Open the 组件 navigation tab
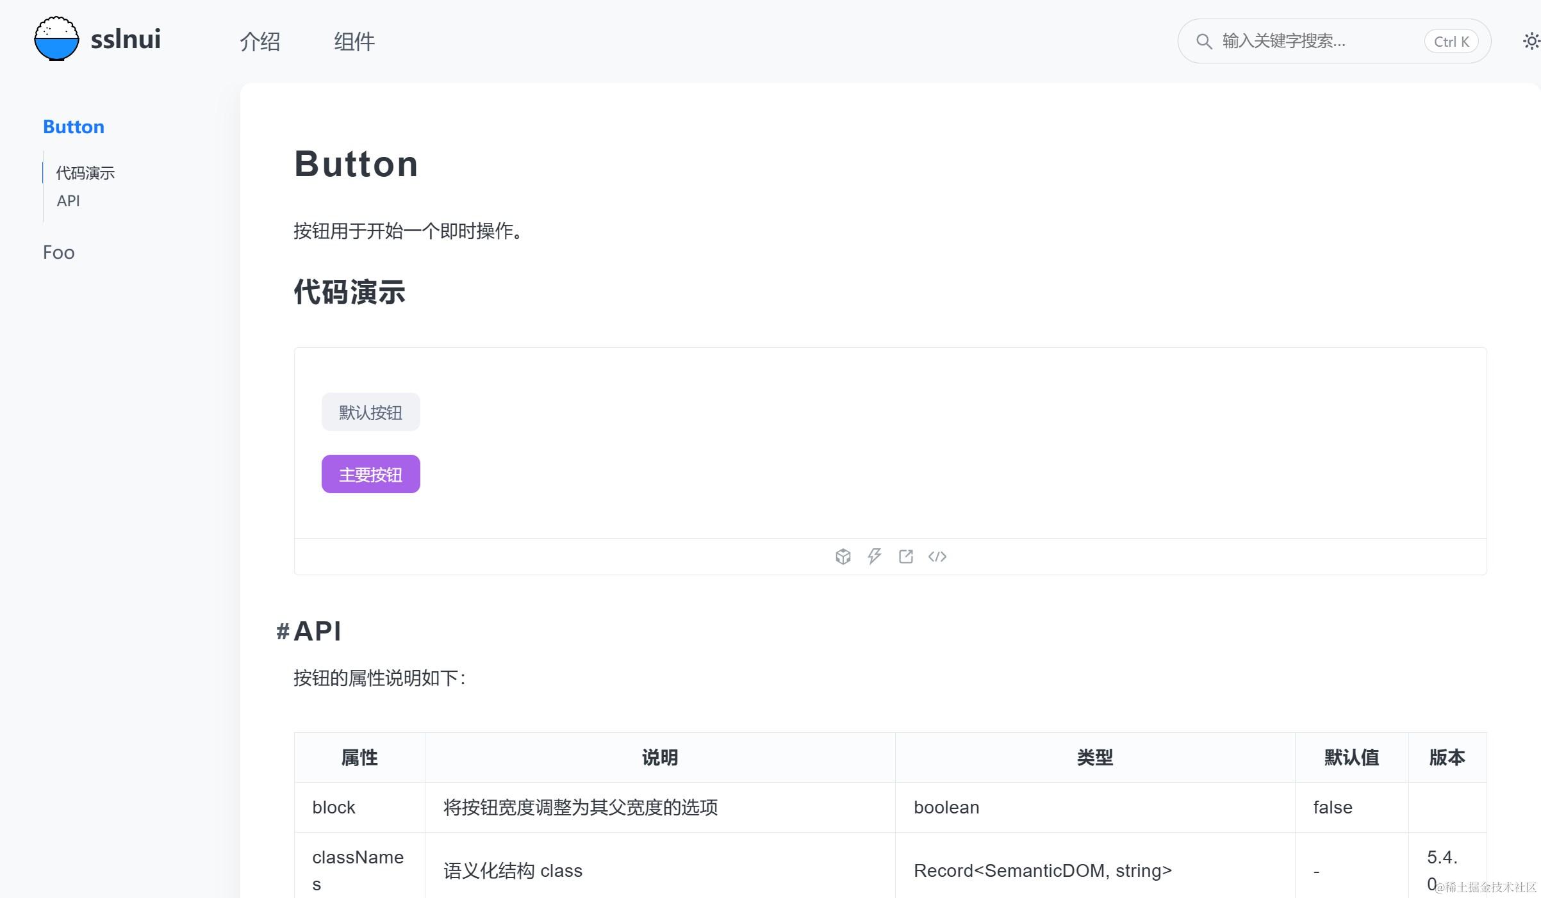 click(x=354, y=42)
